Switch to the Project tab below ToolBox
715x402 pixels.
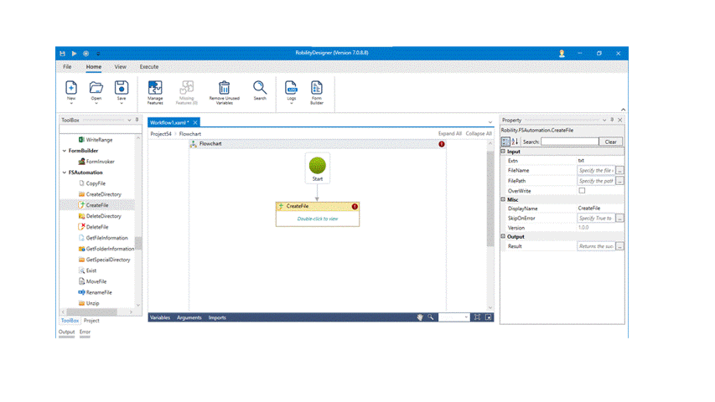coord(91,321)
